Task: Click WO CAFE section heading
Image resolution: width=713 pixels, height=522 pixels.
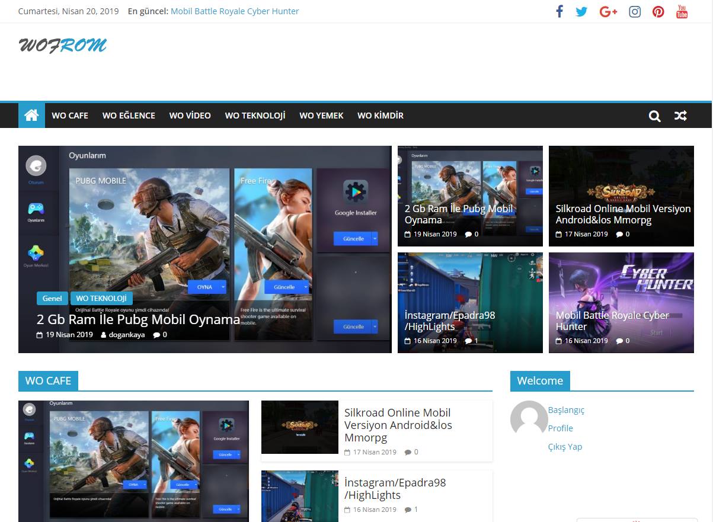Action: [x=48, y=381]
